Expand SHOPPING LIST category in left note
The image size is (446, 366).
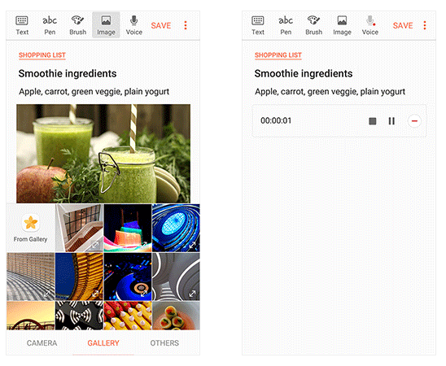[42, 55]
